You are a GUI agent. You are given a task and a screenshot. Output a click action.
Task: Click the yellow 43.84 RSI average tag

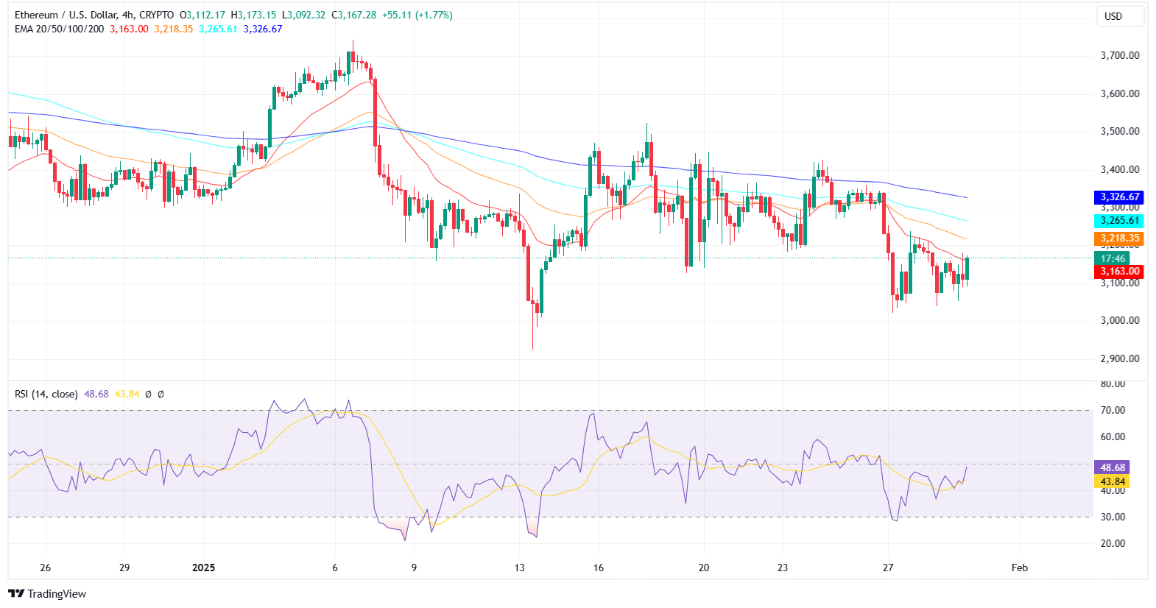pos(1112,481)
